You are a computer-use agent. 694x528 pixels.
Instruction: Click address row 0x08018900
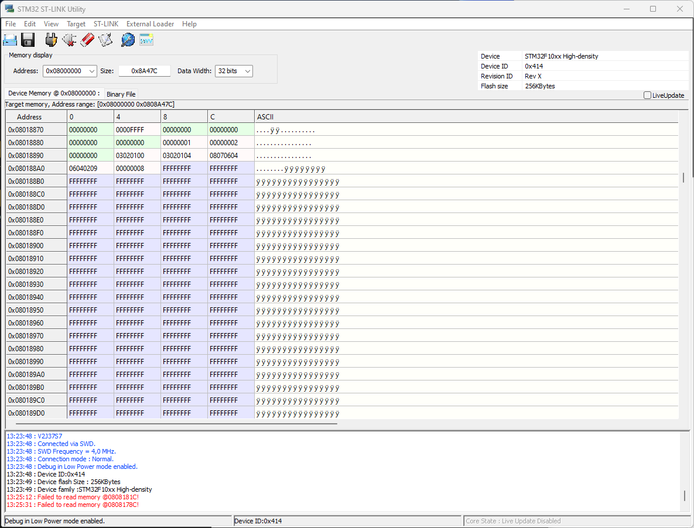click(36, 246)
